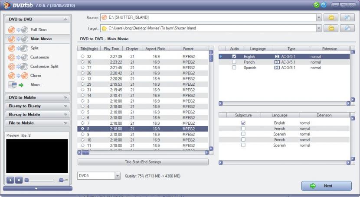Open the Target folder browse icon
Viewport: 360px width, 197px height.
(x=331, y=28)
